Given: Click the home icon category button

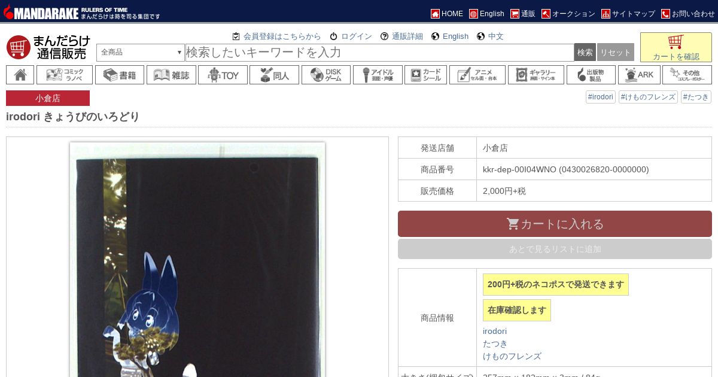Looking at the screenshot, I should click(20, 75).
